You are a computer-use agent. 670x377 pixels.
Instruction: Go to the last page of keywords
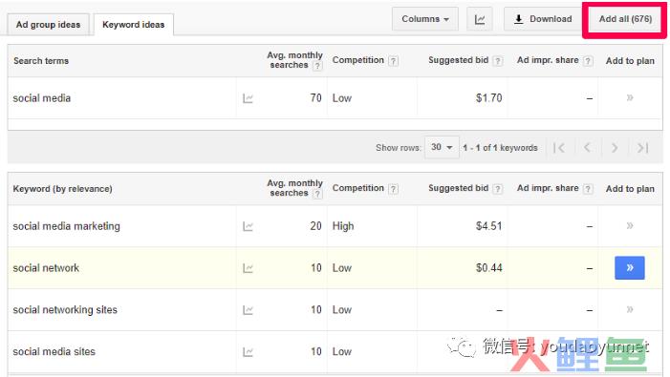[x=642, y=148]
